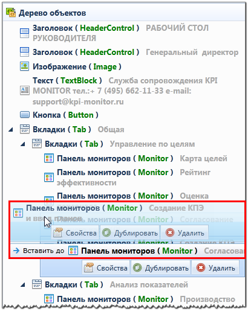Collapse the Управление по целям node
248x314 pixels.
tap(23, 144)
